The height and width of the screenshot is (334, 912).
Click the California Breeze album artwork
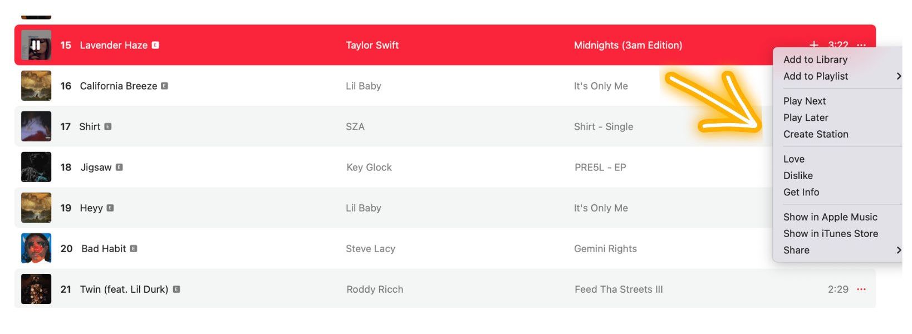(36, 86)
